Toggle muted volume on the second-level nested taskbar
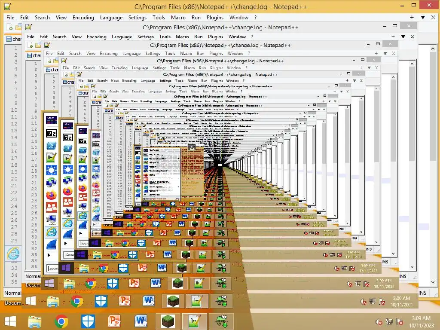This screenshot has width=440, height=330. (364, 302)
